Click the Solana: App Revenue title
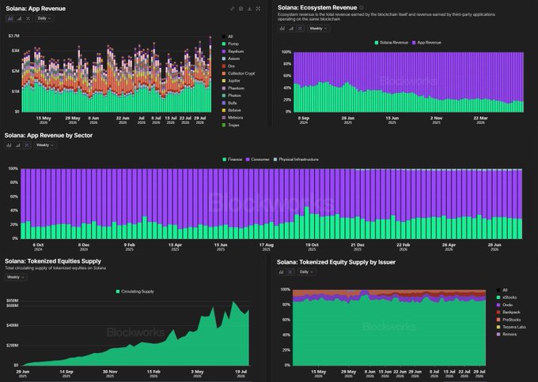This screenshot has height=382, width=538. coord(36,9)
